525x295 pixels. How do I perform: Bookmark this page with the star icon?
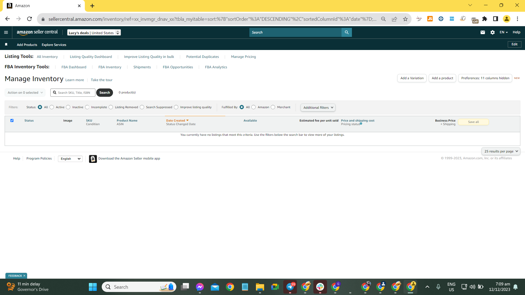coord(405,19)
